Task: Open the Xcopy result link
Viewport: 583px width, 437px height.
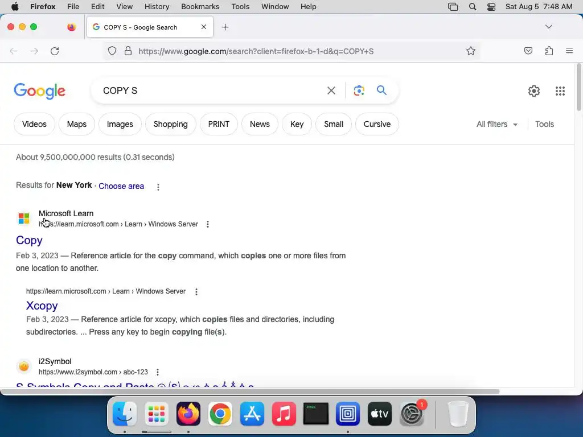Action: 42,306
